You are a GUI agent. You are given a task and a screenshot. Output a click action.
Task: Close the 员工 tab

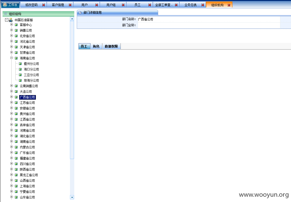(x=150, y=5)
